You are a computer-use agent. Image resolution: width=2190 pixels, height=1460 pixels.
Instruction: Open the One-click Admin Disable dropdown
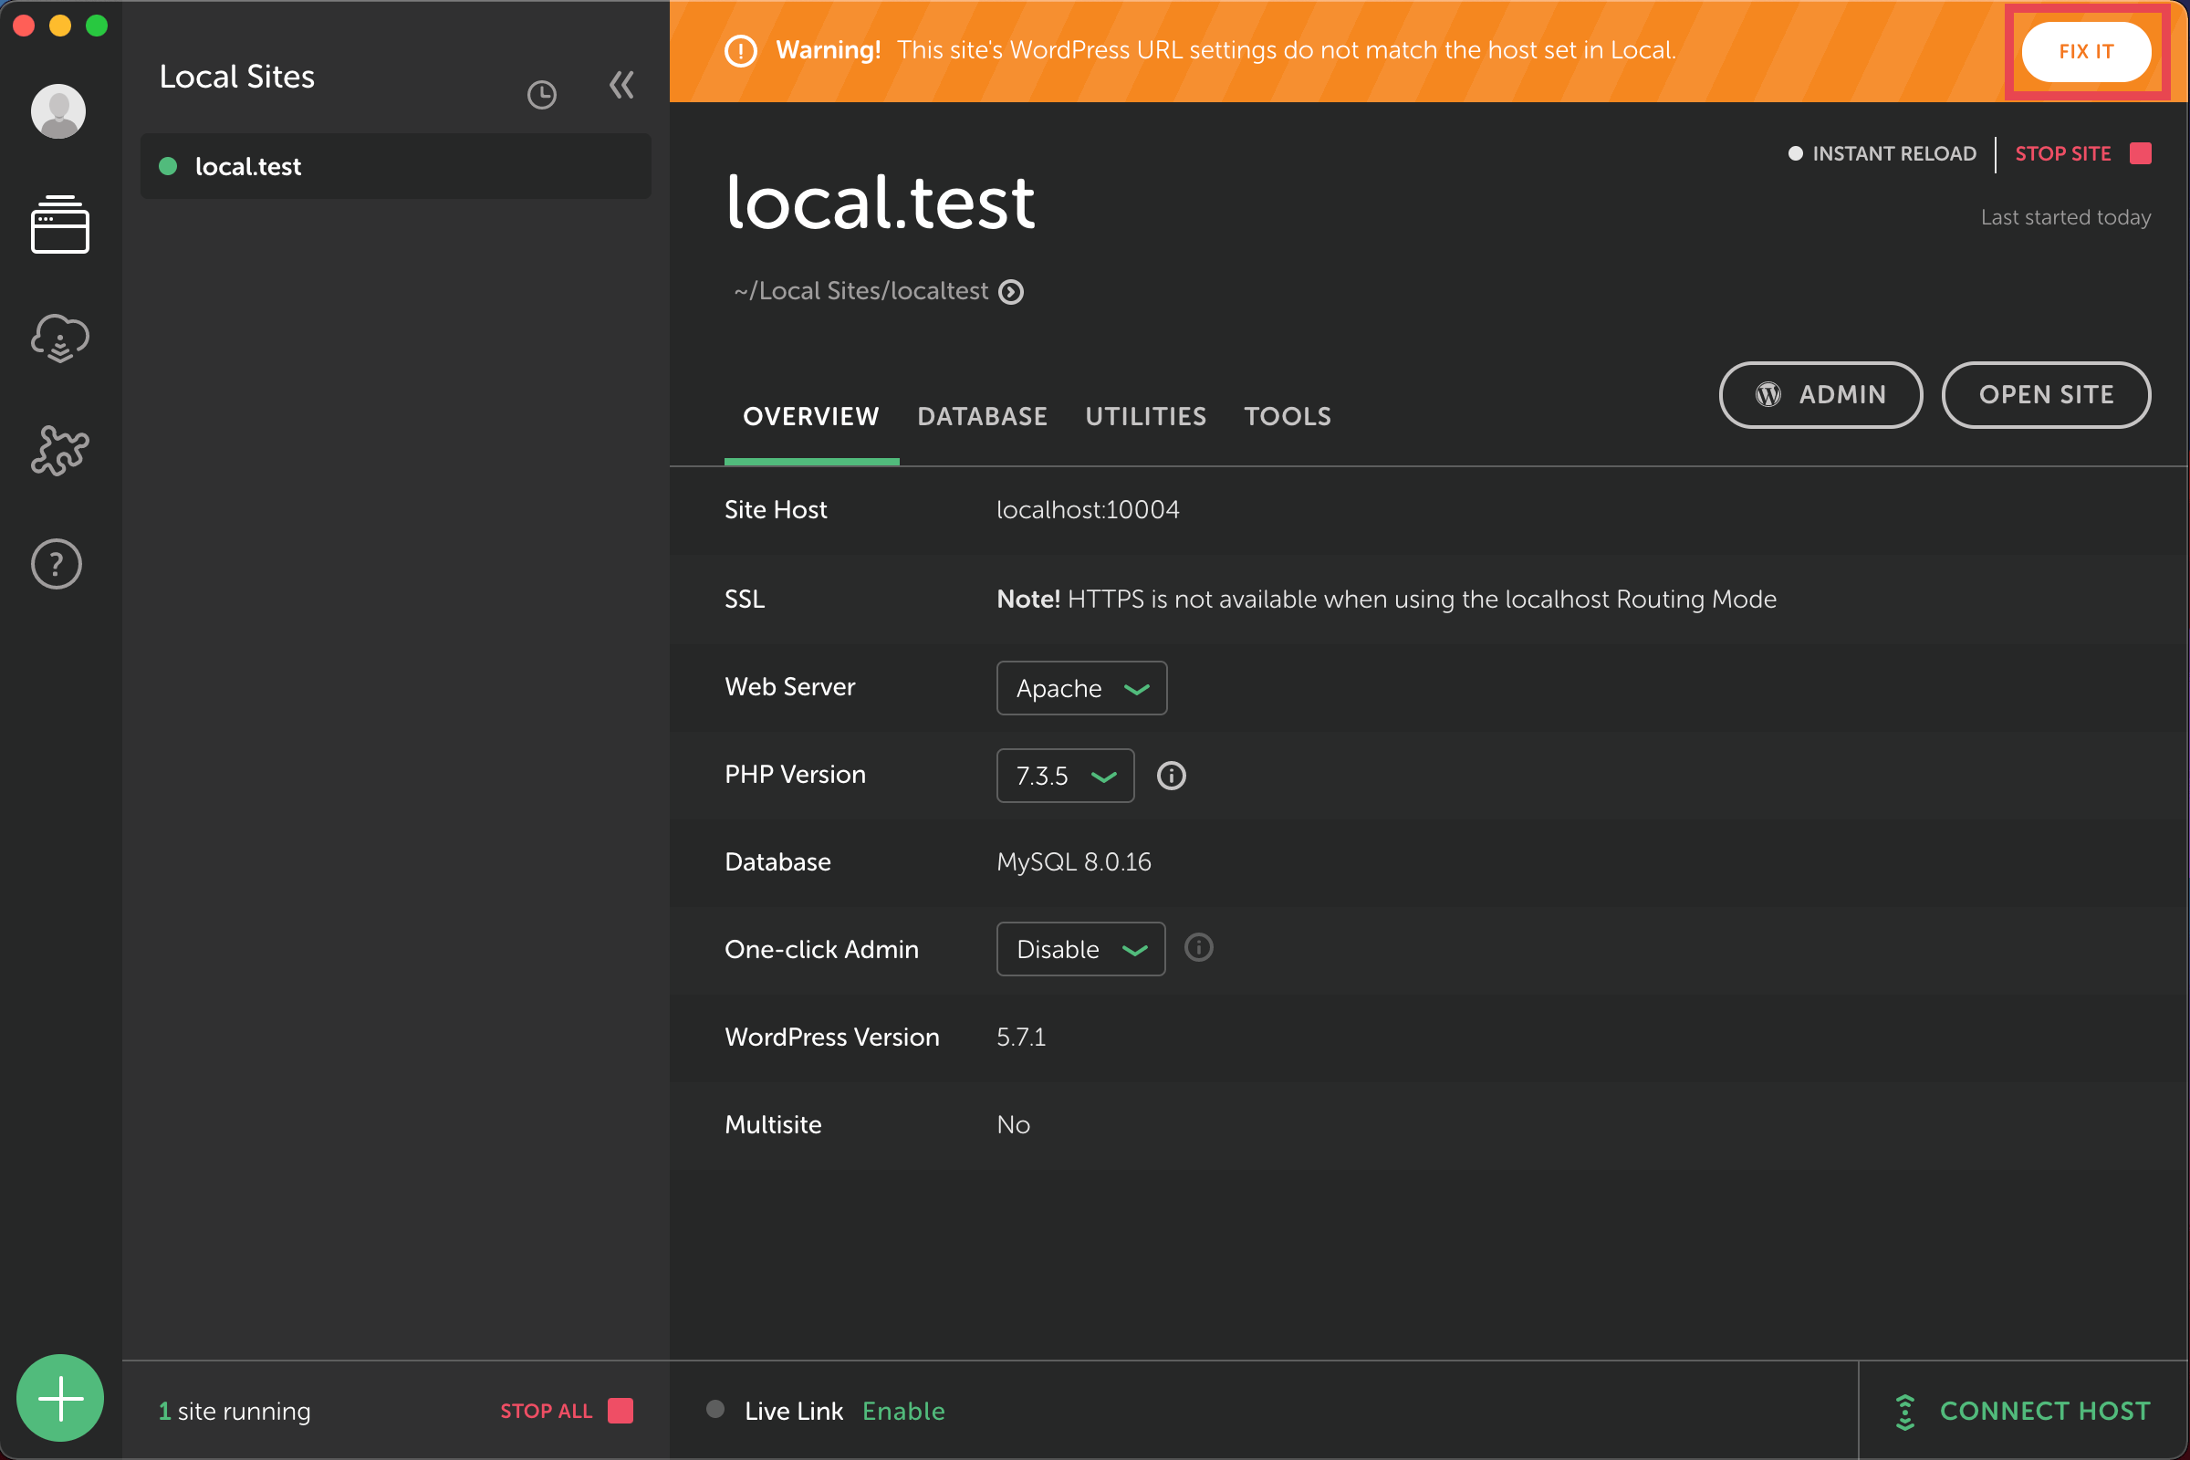1081,949
